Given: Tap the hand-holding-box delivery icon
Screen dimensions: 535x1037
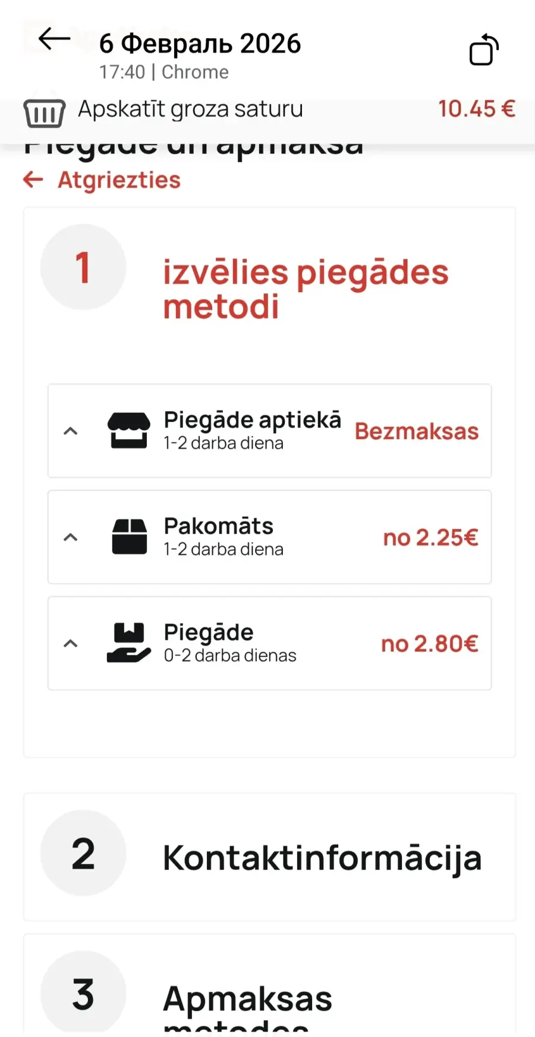Looking at the screenshot, I should (x=129, y=643).
